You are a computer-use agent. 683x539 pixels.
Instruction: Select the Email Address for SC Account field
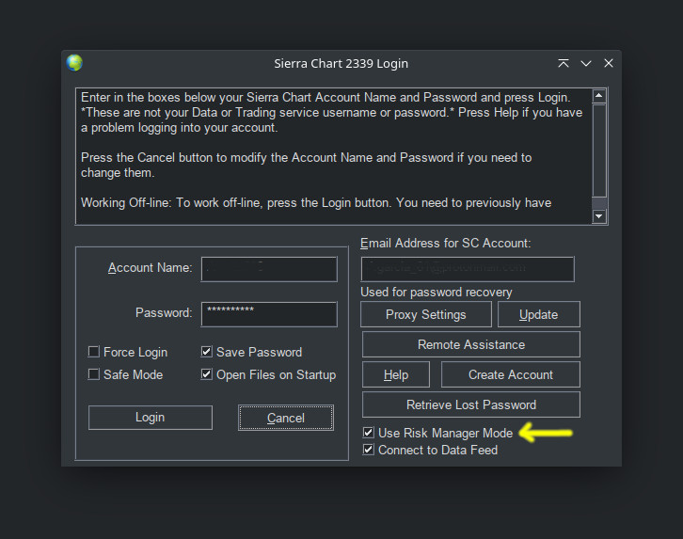pyautogui.click(x=468, y=269)
